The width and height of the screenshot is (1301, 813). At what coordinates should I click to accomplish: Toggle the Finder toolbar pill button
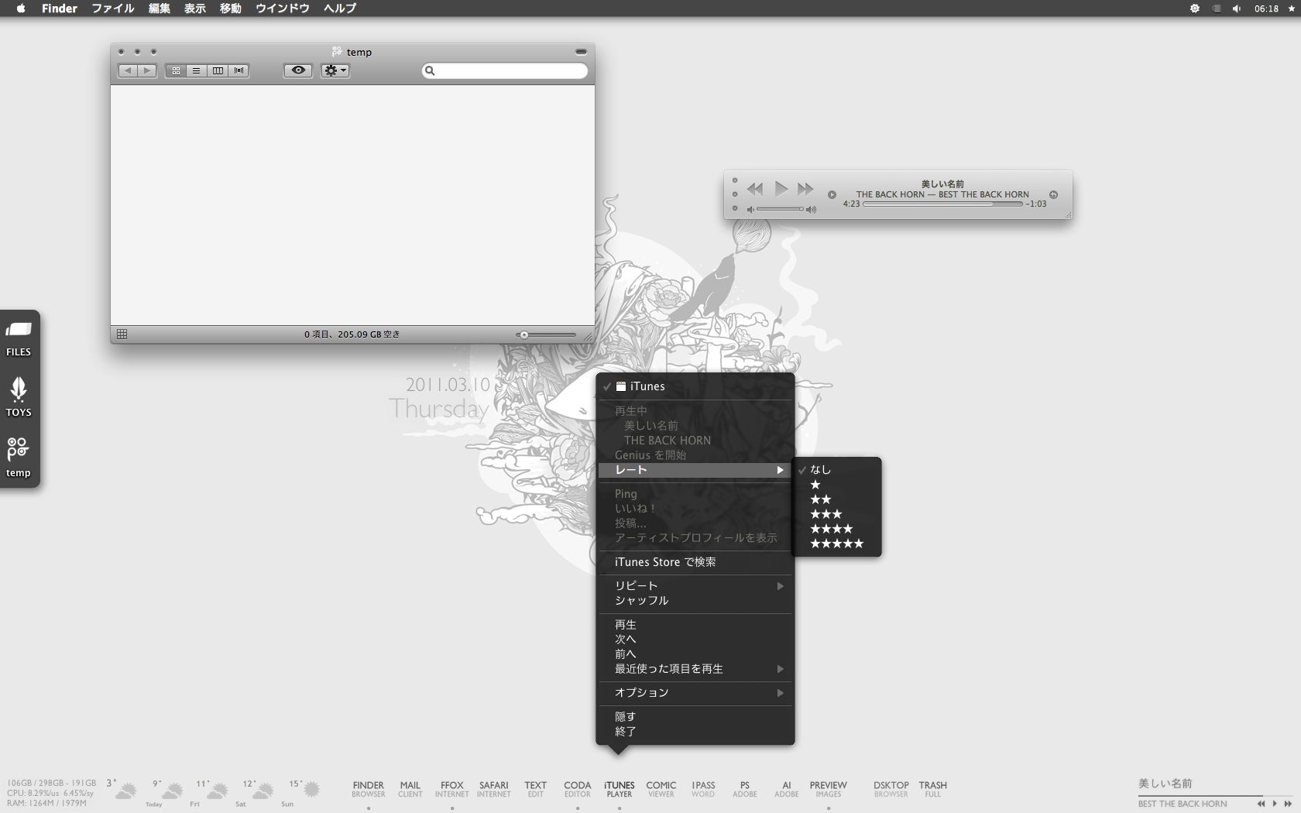click(581, 52)
